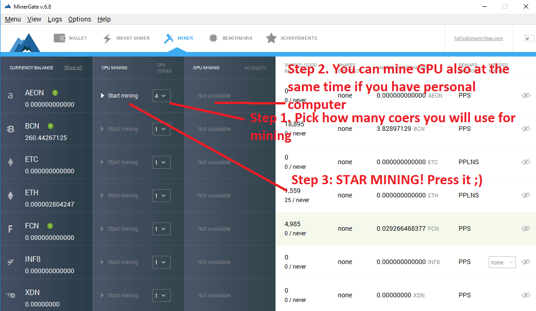Start mining FCN on CPU
The image size is (536, 311).
[119, 229]
